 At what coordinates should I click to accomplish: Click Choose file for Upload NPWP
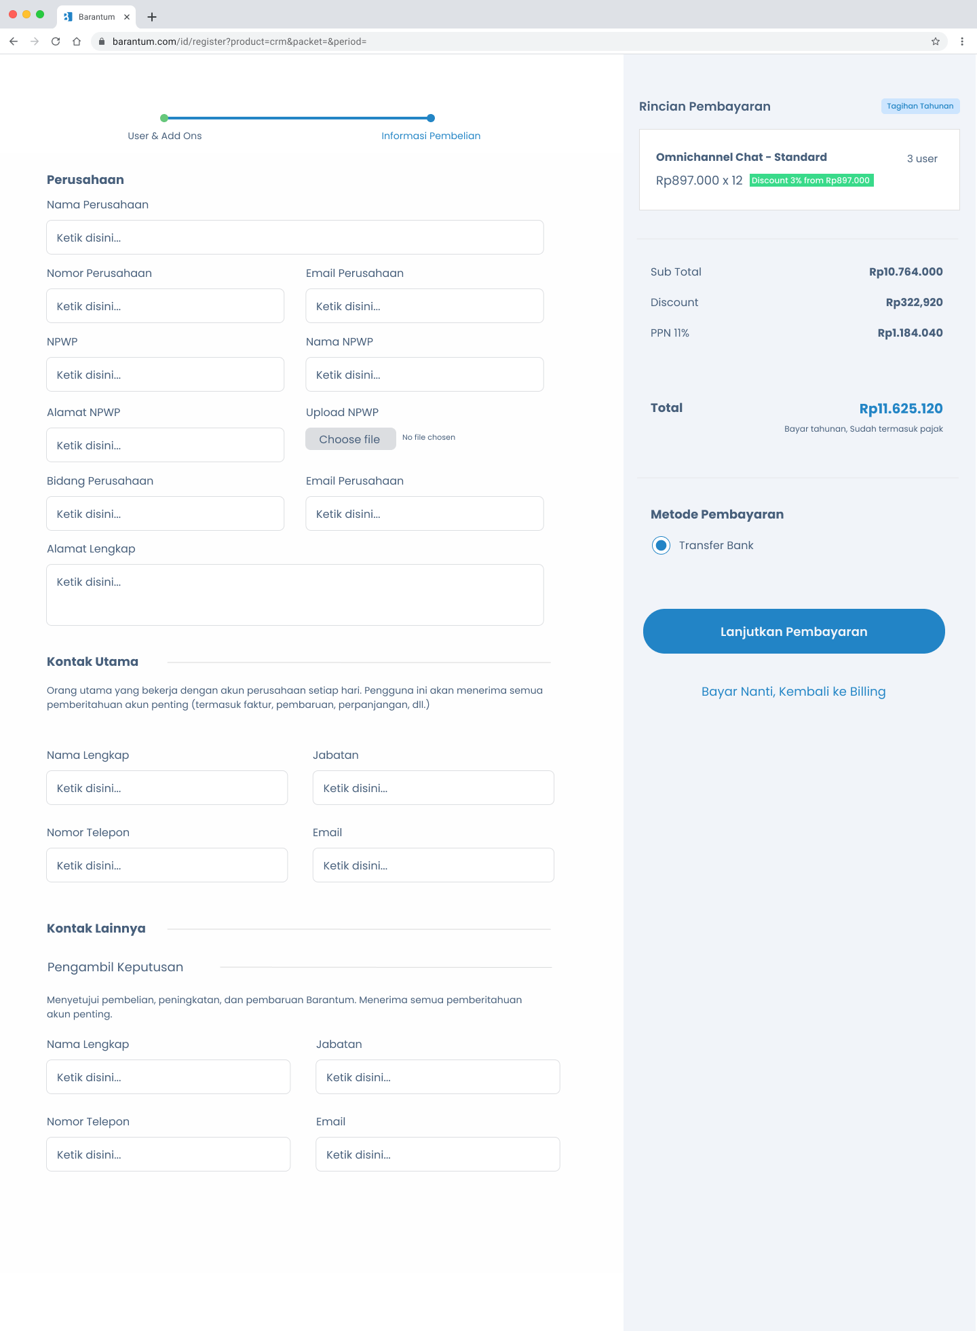350,439
